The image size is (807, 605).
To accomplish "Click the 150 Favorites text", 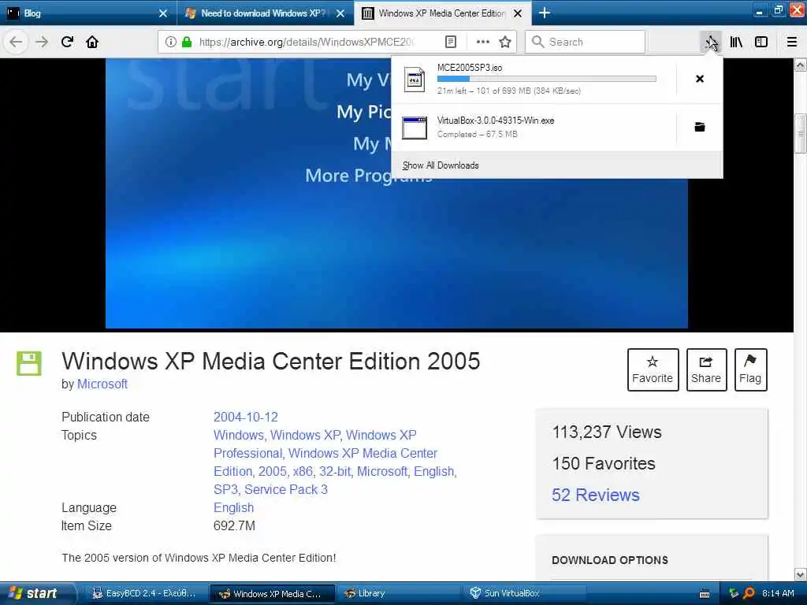I will pos(604,463).
